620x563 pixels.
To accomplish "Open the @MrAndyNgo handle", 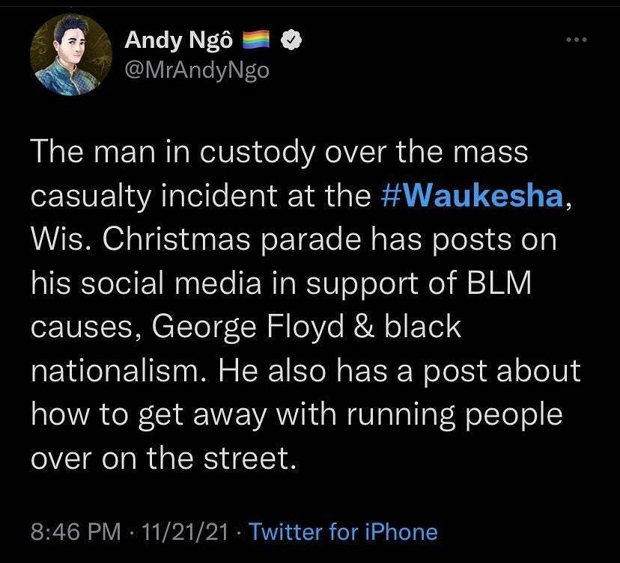I will pos(195,72).
